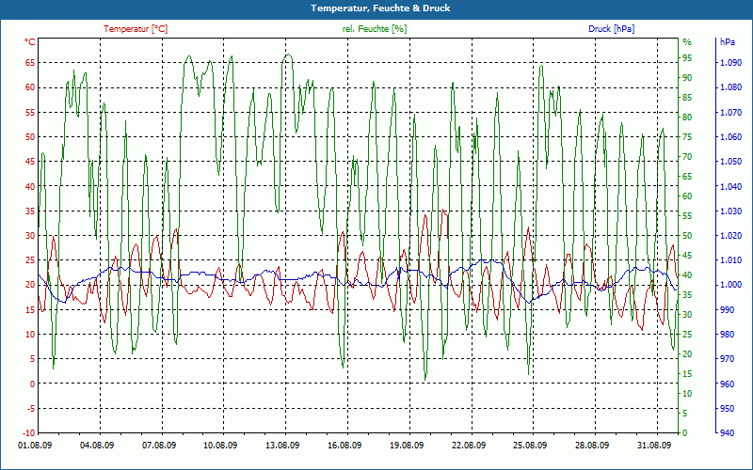This screenshot has height=470, width=753.
Task: Click the chart title Temperatur, Feuchte & Druck
Action: [380, 8]
